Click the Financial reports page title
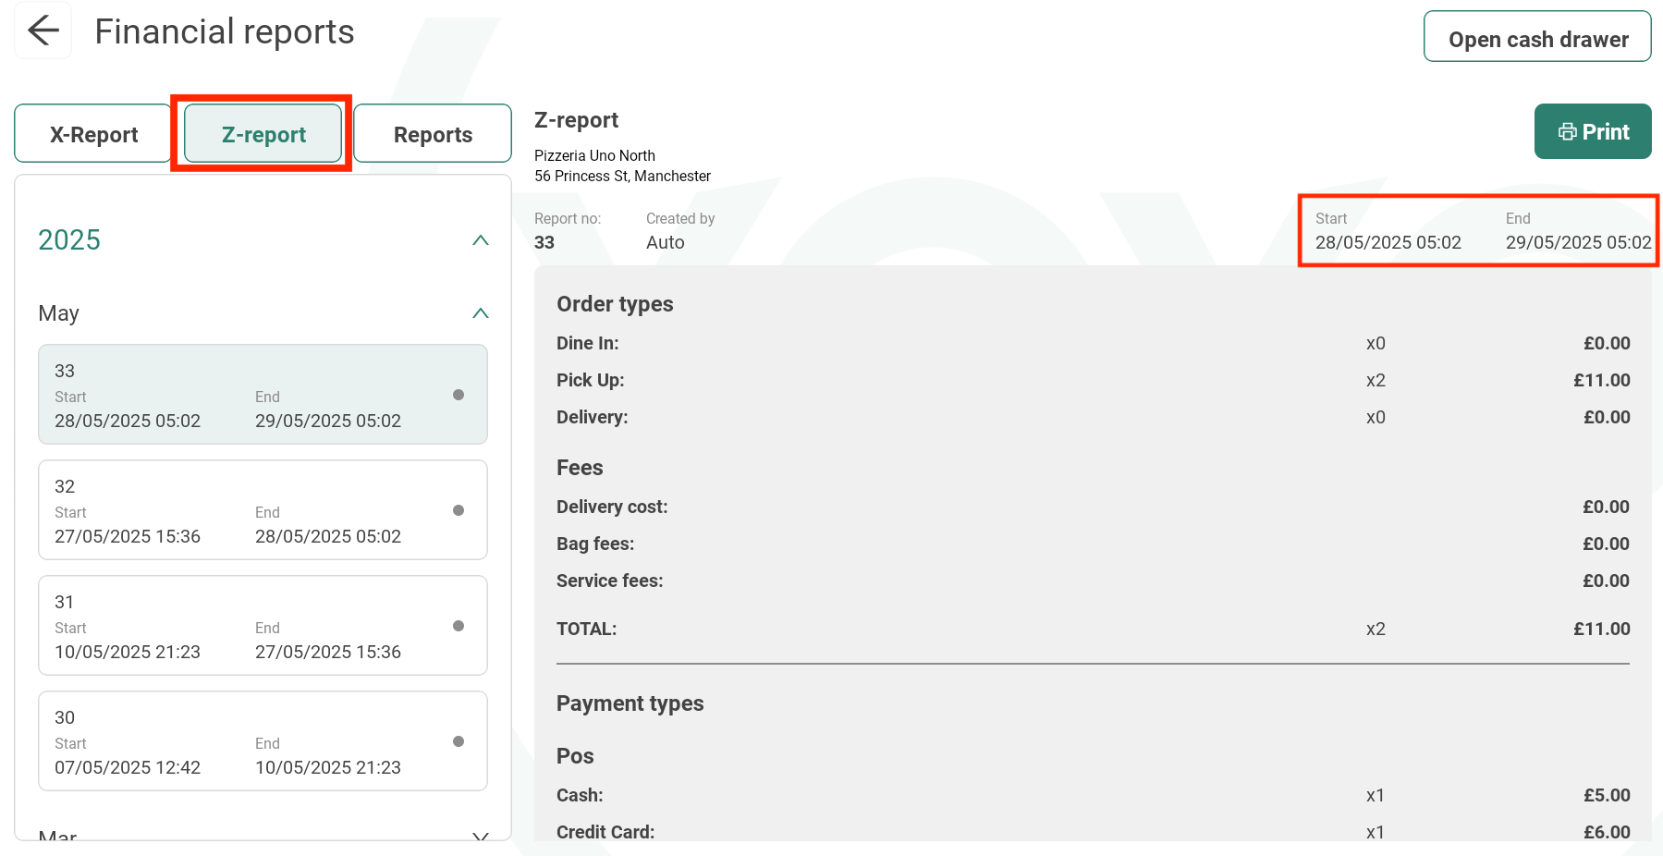 225,32
